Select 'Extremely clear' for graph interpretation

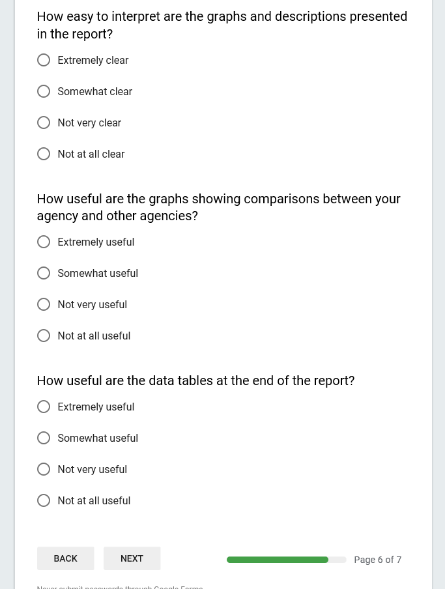44,61
